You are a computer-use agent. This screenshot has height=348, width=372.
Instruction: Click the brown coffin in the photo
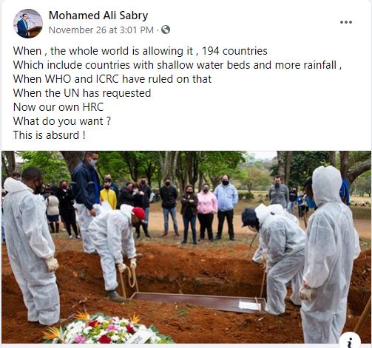(x=198, y=301)
